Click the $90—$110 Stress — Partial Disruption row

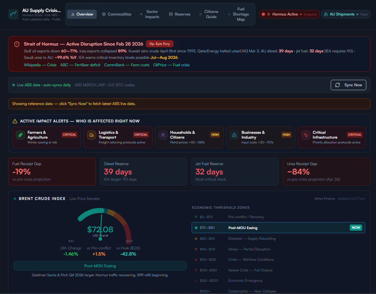[x=278, y=249]
